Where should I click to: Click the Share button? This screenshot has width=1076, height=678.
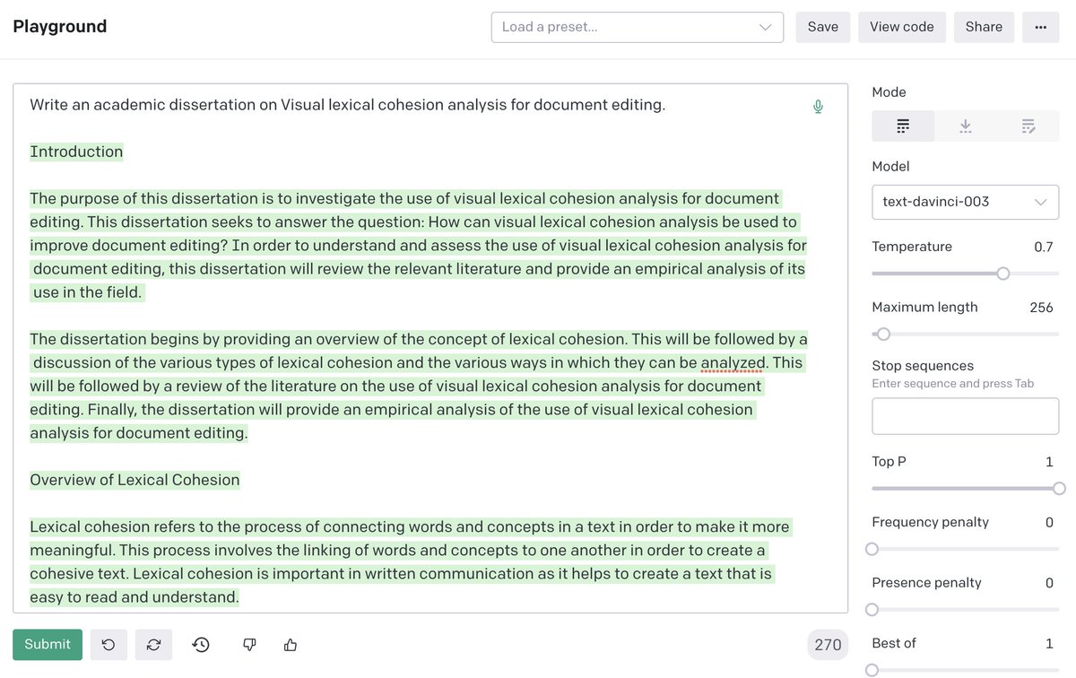[x=984, y=27]
